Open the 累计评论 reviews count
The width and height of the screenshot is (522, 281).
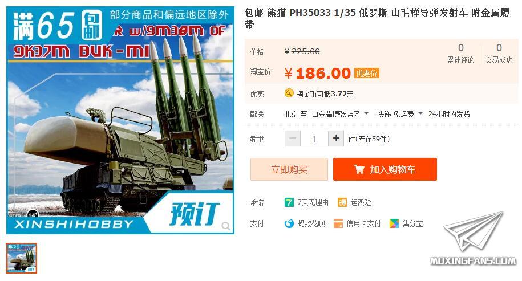click(461, 54)
